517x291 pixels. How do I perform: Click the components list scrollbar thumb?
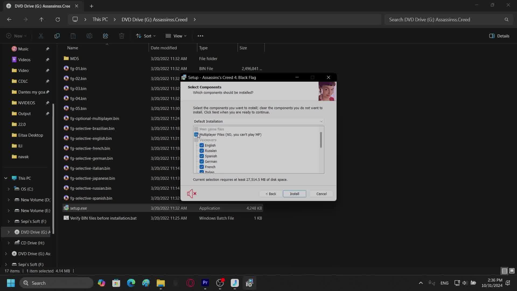[321, 140]
